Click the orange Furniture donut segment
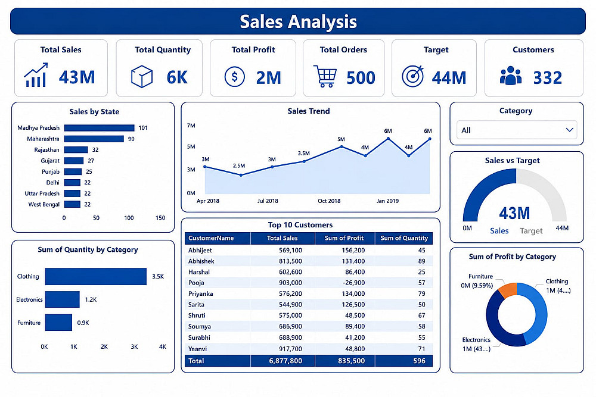Viewport: 596px width, 397px height. [508, 290]
